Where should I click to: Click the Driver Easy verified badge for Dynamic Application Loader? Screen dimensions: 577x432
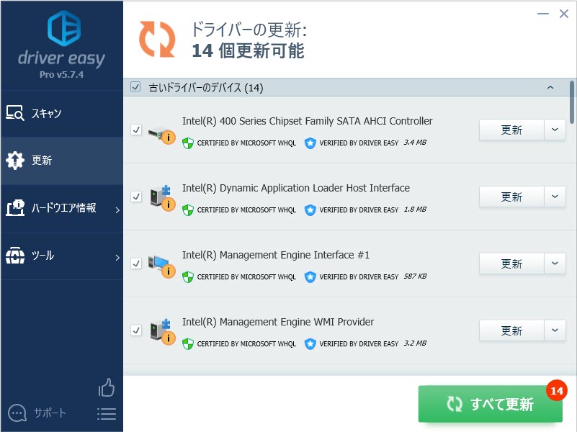pyautogui.click(x=310, y=210)
